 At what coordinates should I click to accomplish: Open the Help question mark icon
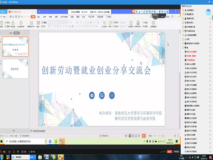173,17
